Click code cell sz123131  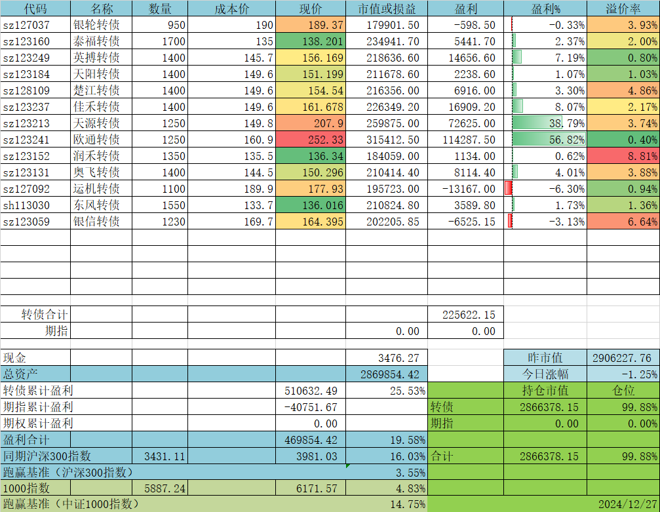click(x=35, y=172)
